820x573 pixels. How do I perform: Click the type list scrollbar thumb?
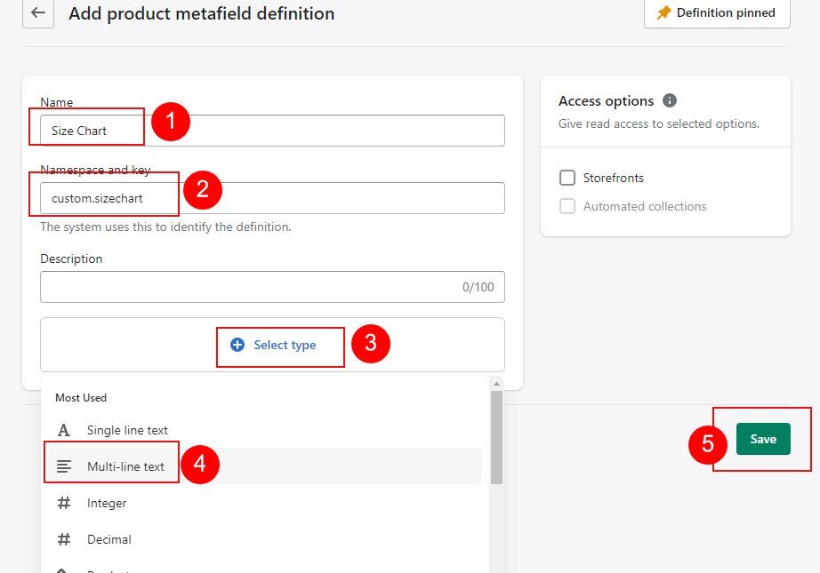[x=496, y=438]
